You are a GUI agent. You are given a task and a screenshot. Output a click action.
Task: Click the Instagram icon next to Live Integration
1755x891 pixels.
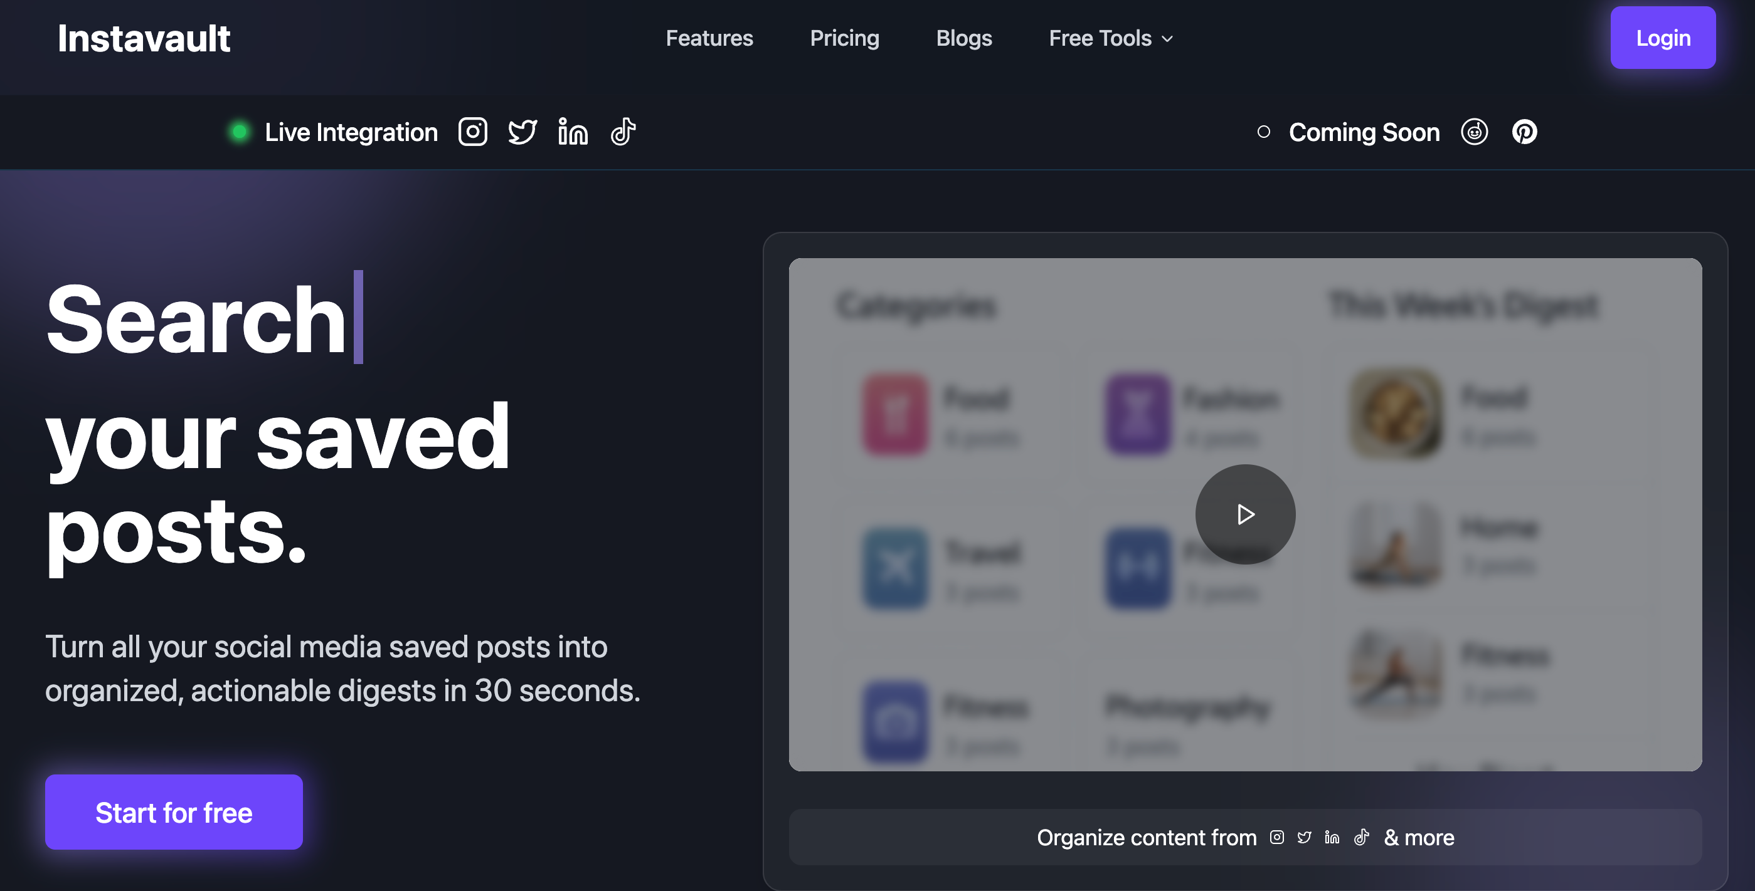pos(472,132)
